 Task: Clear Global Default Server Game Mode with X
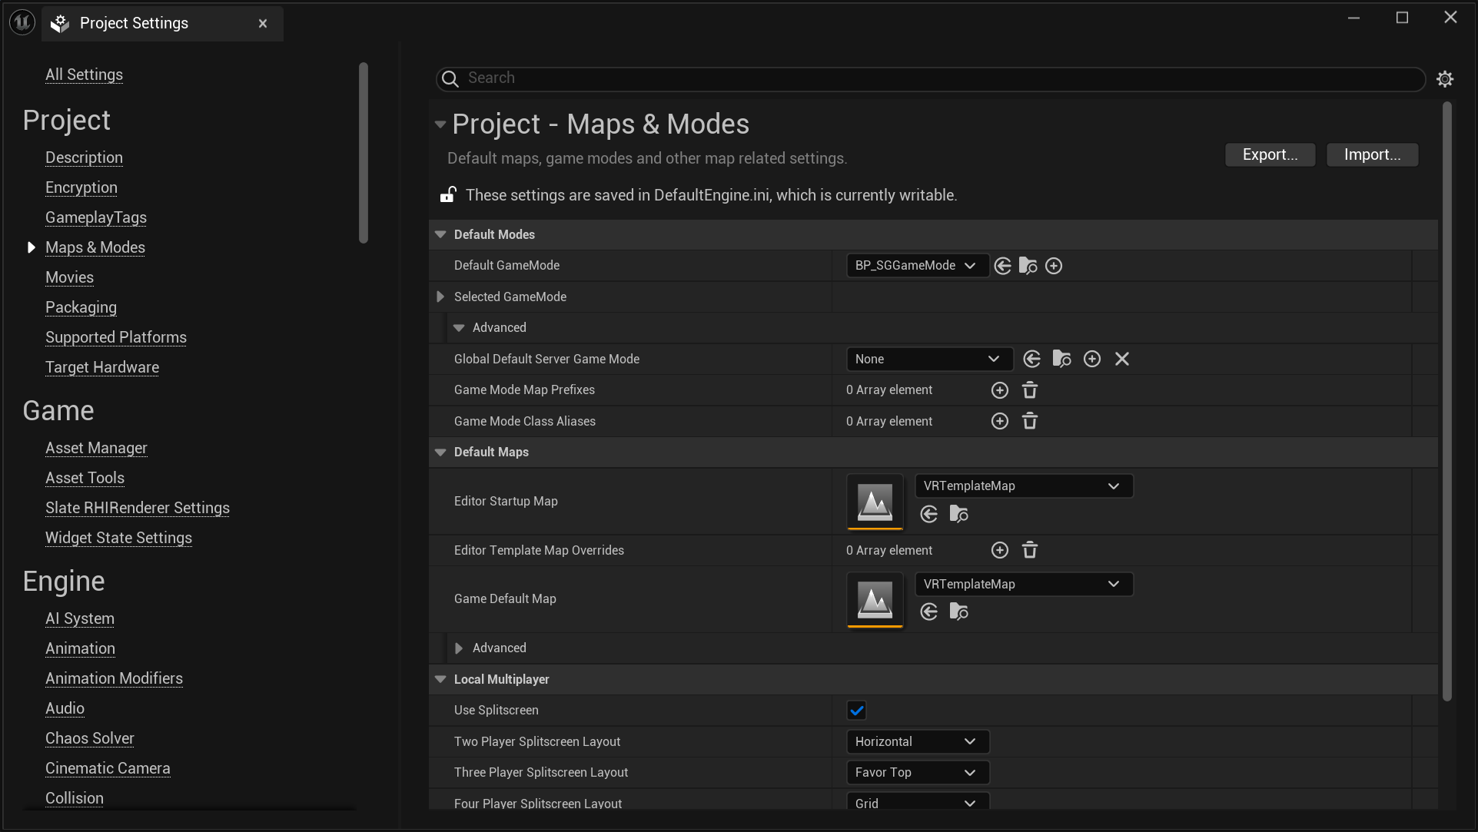tap(1121, 359)
